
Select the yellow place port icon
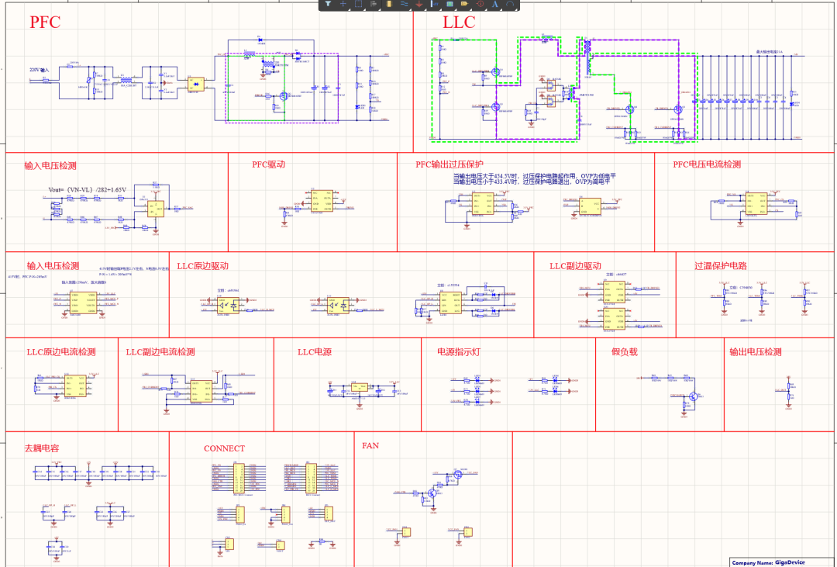tap(464, 4)
